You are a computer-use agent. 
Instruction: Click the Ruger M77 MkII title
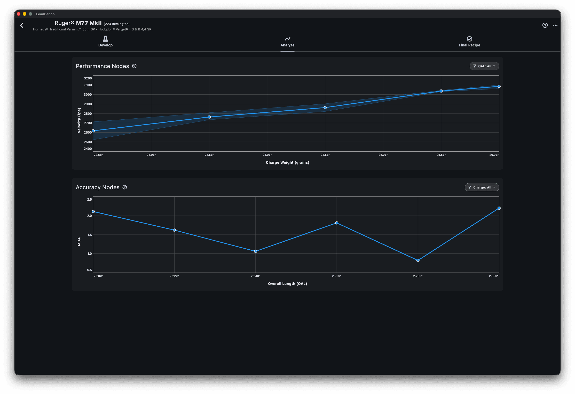(78, 23)
